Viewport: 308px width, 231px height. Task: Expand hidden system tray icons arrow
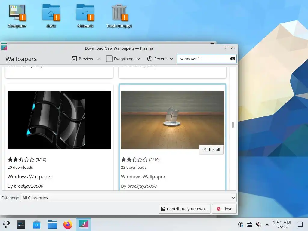coord(267,224)
